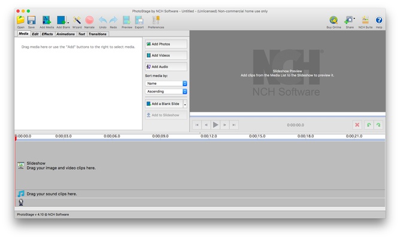Click the Export toolbar icon
Viewport: 400px width, 239px height.
(x=139, y=22)
